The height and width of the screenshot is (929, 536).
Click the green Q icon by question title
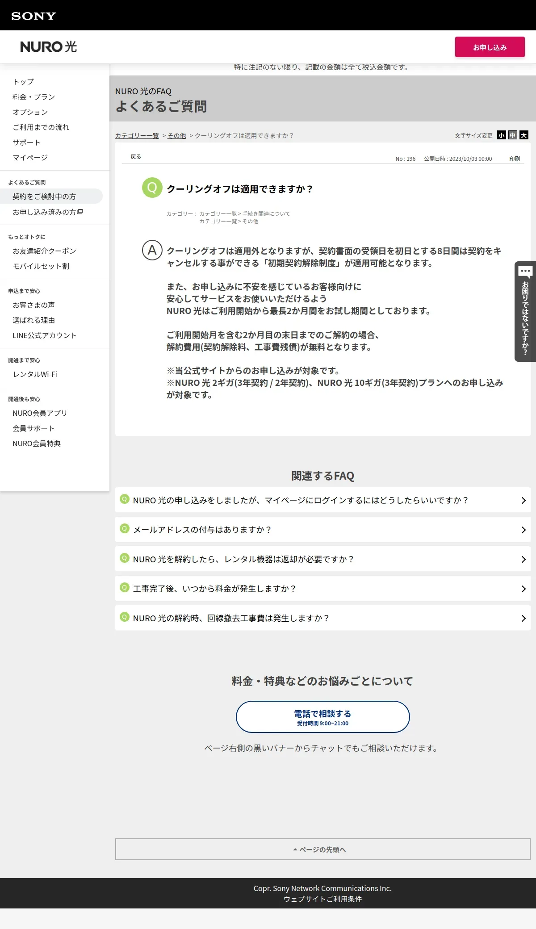[152, 188]
